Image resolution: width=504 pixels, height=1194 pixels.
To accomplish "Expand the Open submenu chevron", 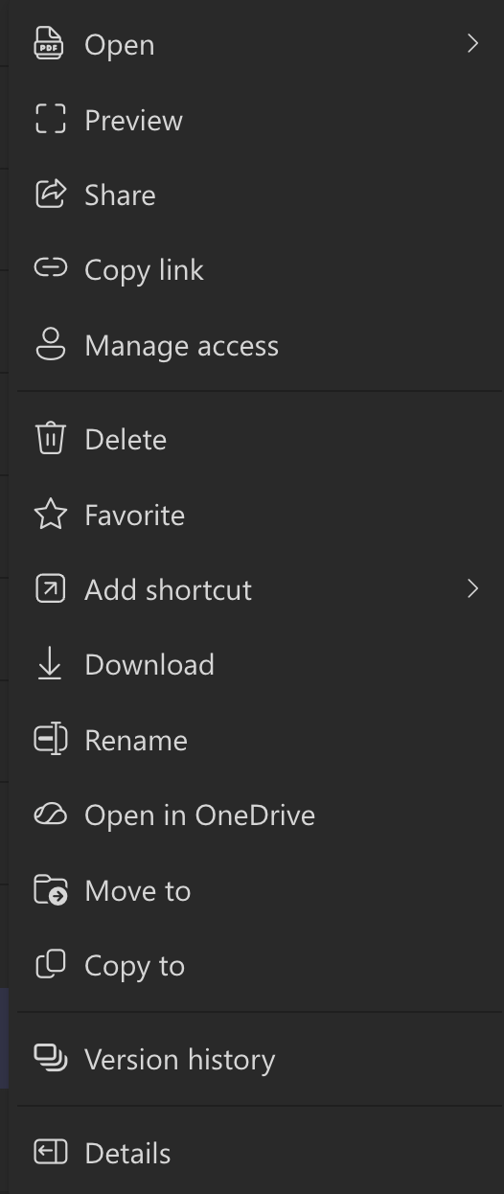I will 472,44.
